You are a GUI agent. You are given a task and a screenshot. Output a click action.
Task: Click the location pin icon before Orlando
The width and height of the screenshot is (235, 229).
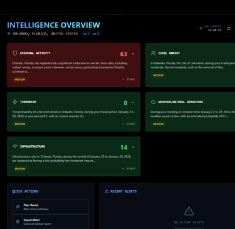point(9,34)
